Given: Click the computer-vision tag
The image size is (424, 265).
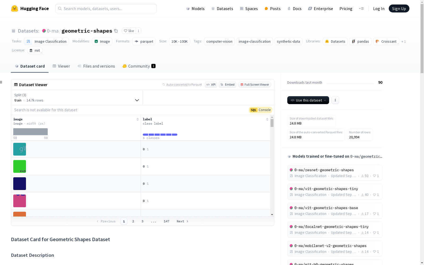Looking at the screenshot, I should click(x=219, y=41).
